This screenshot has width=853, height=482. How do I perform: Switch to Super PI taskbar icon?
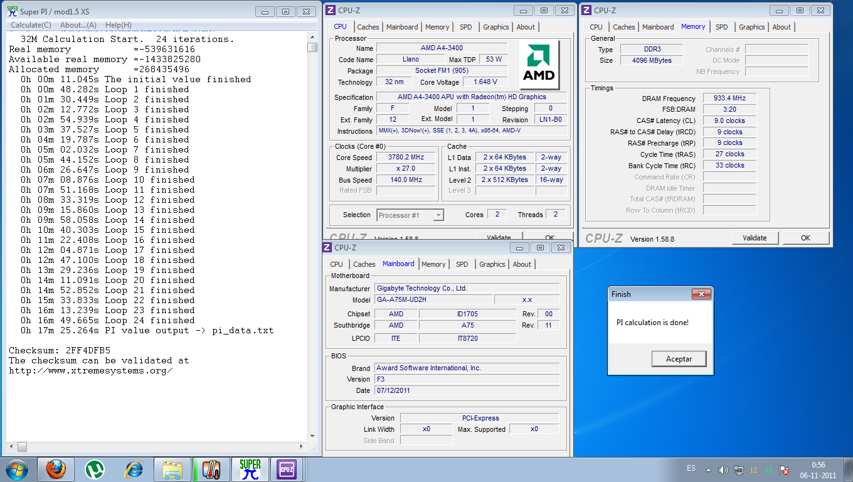click(x=250, y=469)
